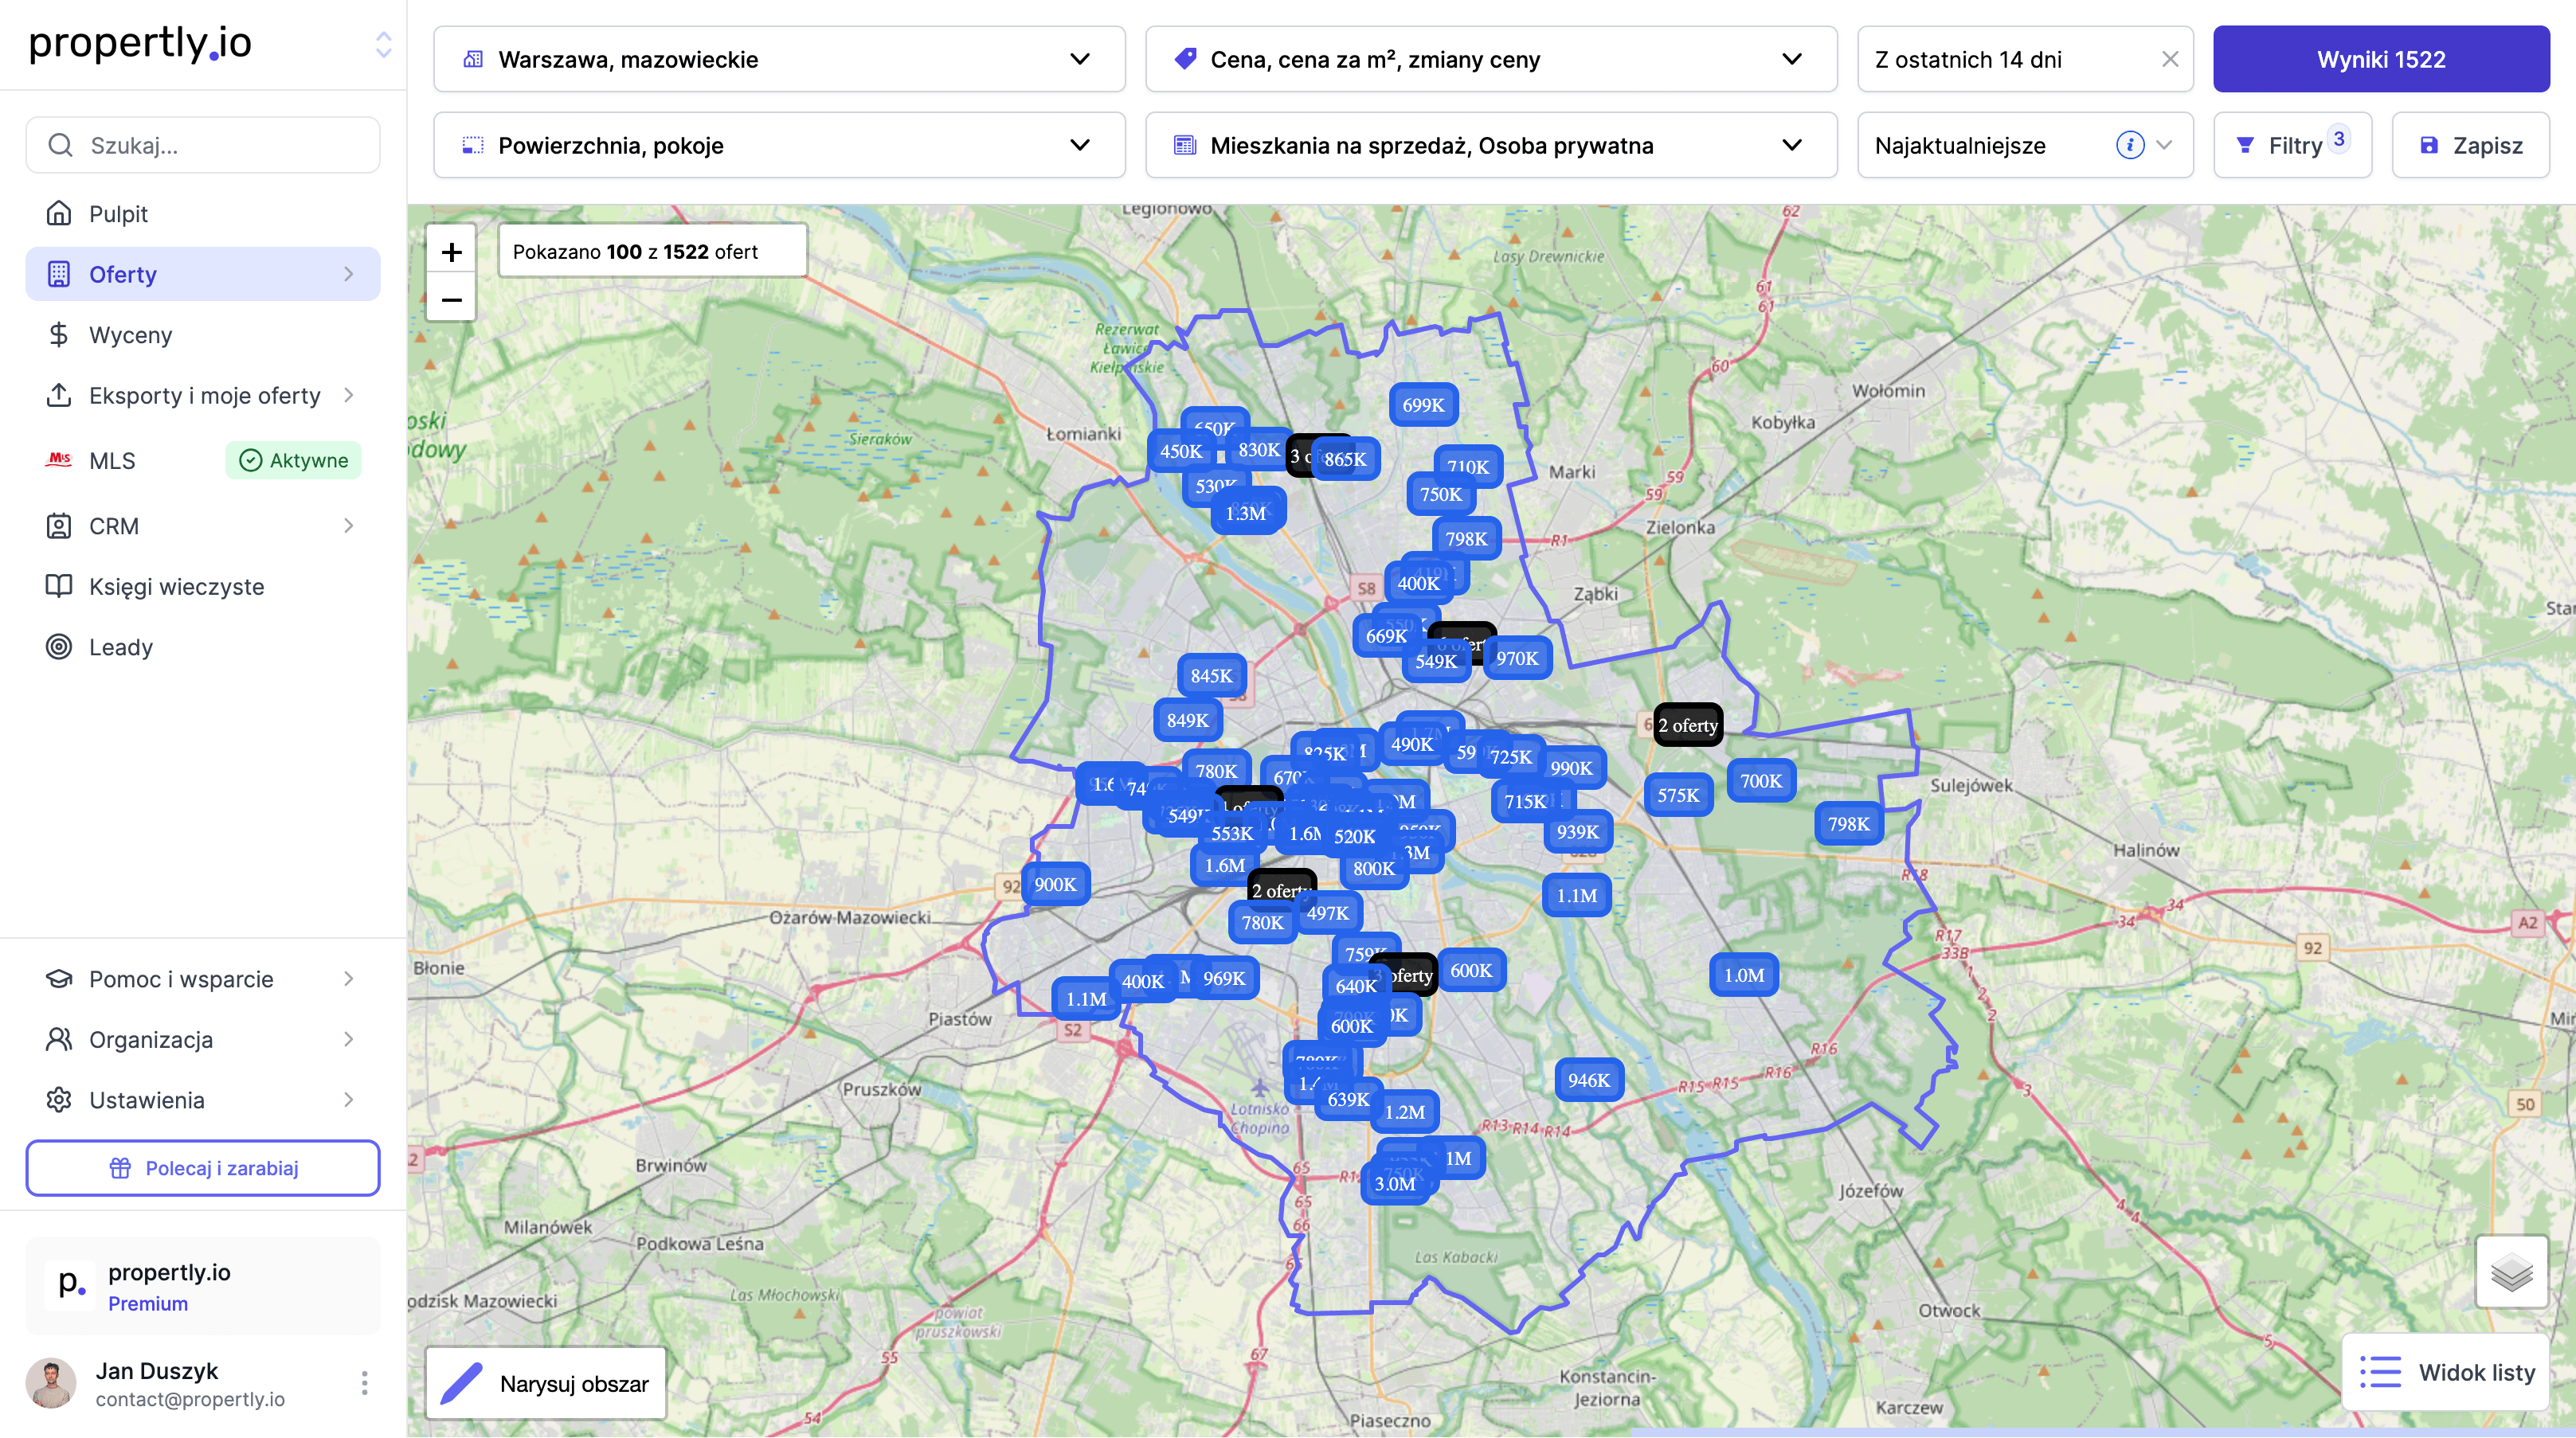The image size is (2576, 1438).
Task: Activate the Narysuj obszar drawing tool
Action: point(546,1383)
